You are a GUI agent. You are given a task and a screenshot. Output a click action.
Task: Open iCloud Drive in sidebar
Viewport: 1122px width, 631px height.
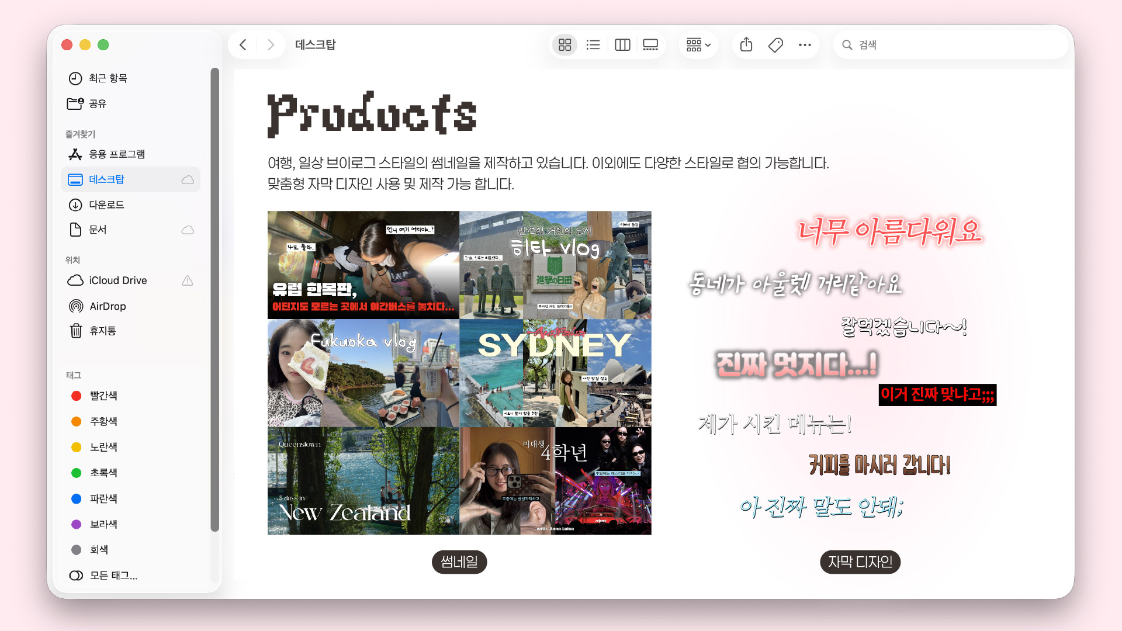tap(130, 280)
